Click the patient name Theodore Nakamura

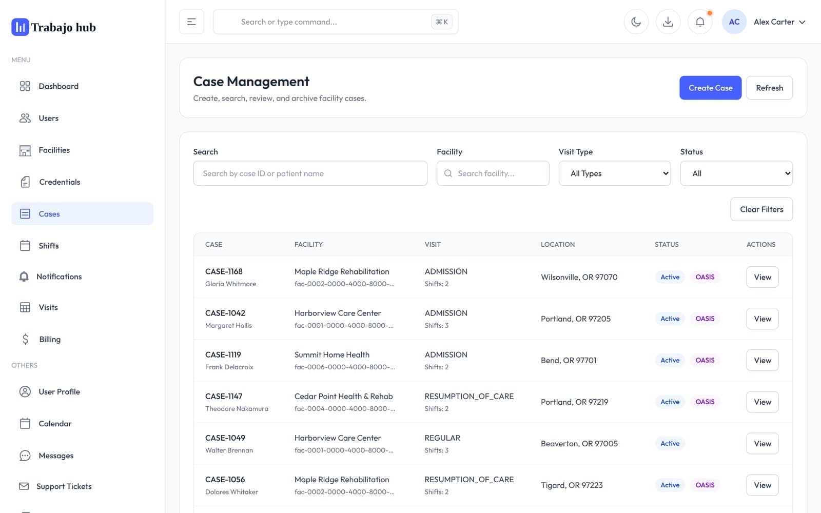click(237, 409)
